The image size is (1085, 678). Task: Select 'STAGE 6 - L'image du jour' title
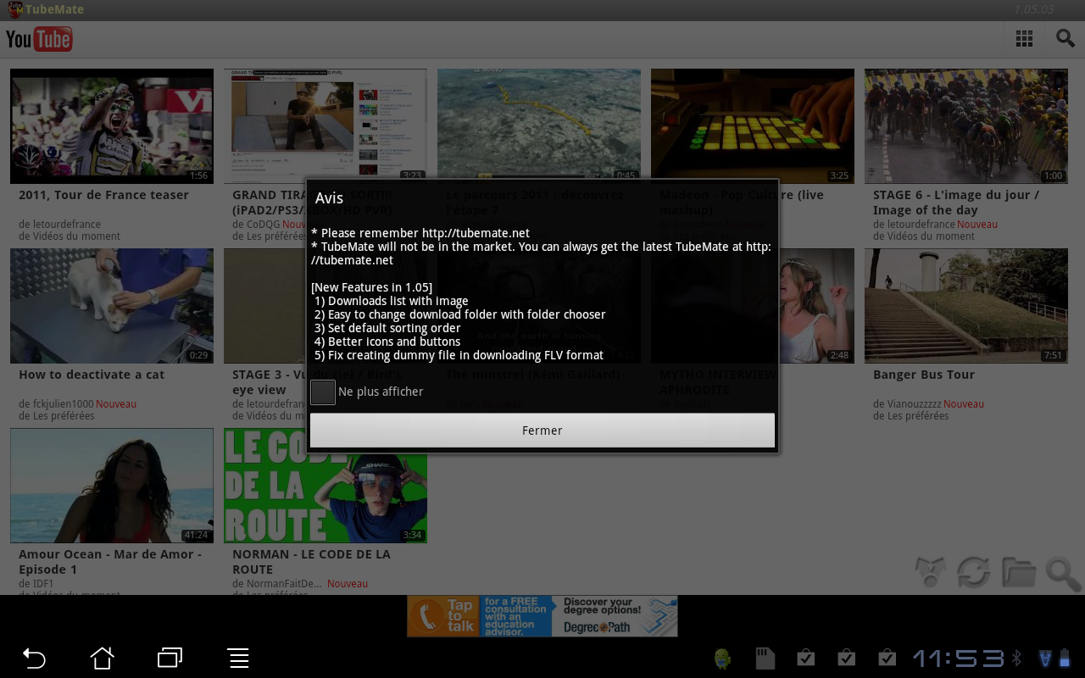[x=956, y=203]
